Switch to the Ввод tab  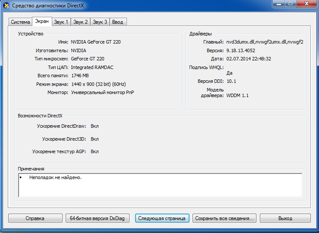pyautogui.click(x=118, y=22)
